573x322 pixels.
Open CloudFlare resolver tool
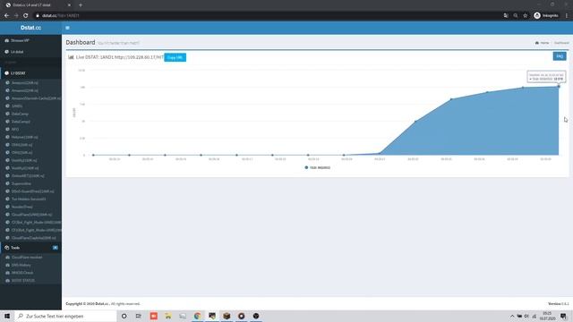click(x=27, y=257)
